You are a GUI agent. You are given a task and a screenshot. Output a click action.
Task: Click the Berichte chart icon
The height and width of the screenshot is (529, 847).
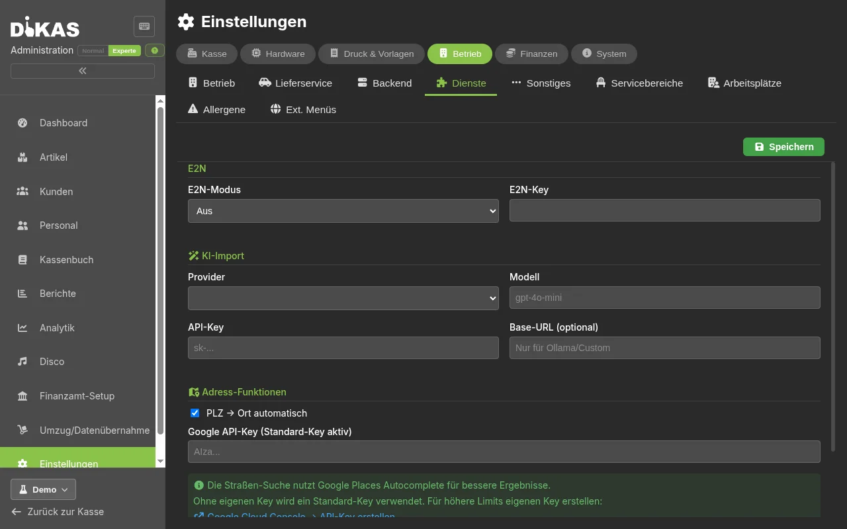click(22, 294)
